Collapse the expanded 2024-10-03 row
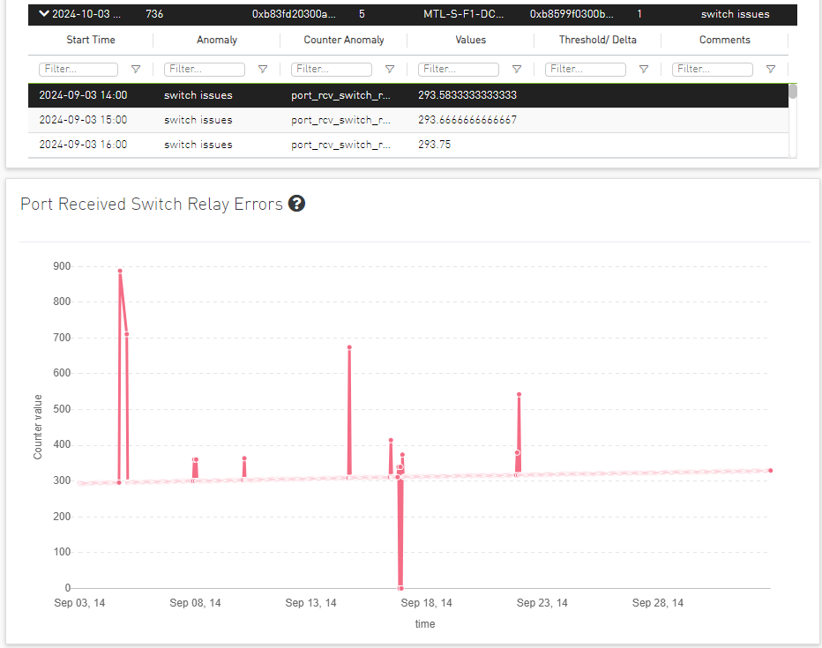The image size is (822, 648). (x=44, y=14)
